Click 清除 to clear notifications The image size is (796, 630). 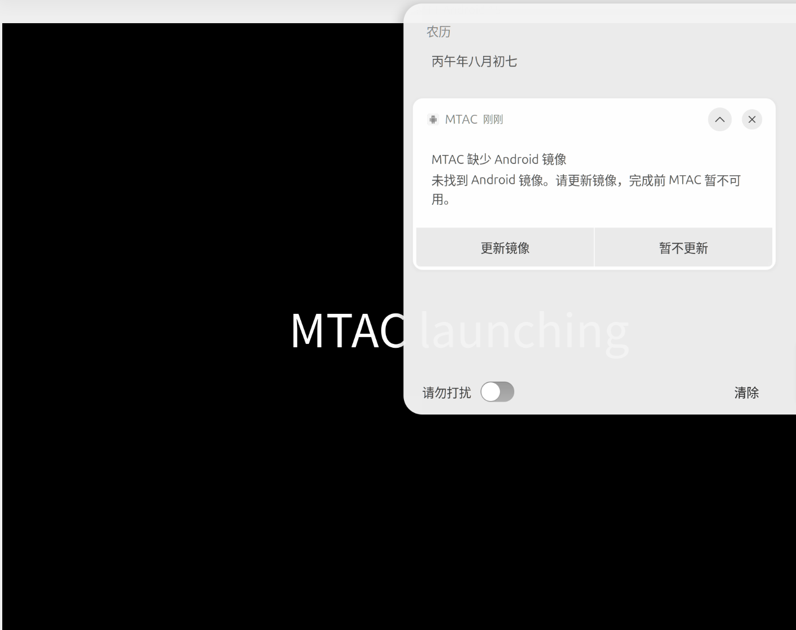click(746, 392)
